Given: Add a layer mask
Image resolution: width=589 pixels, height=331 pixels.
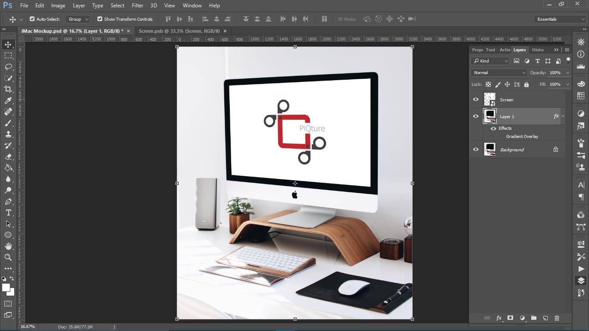Looking at the screenshot, I should (510, 318).
